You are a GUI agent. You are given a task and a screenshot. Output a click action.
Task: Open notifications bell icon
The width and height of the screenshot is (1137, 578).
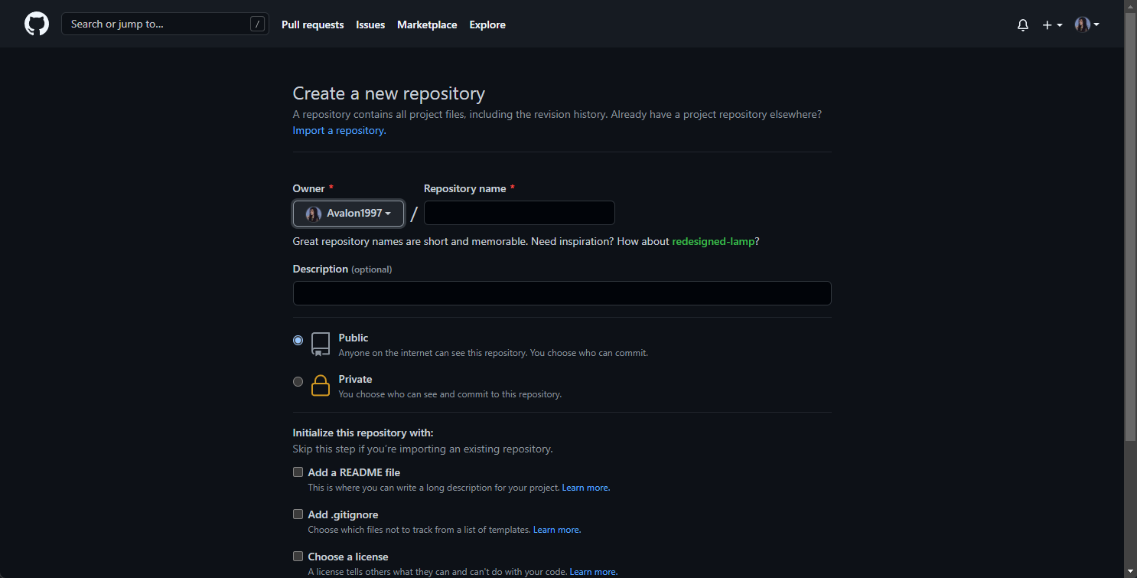coord(1023,25)
